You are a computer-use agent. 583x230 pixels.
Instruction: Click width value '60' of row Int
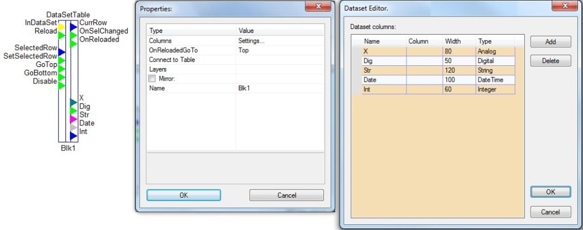pos(459,89)
